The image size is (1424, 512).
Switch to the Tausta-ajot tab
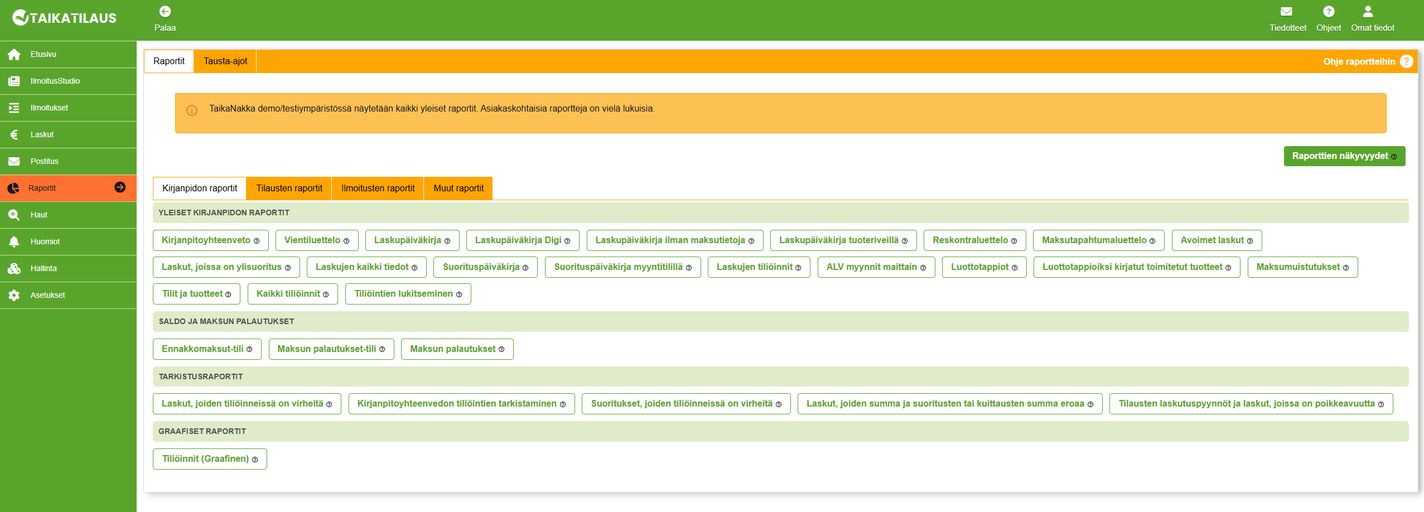pyautogui.click(x=225, y=61)
